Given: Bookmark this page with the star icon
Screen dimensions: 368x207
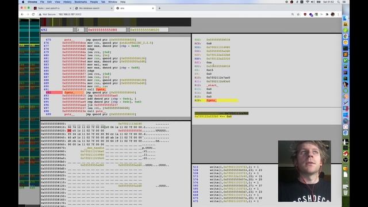Looking at the screenshot, I should tap(298, 14).
